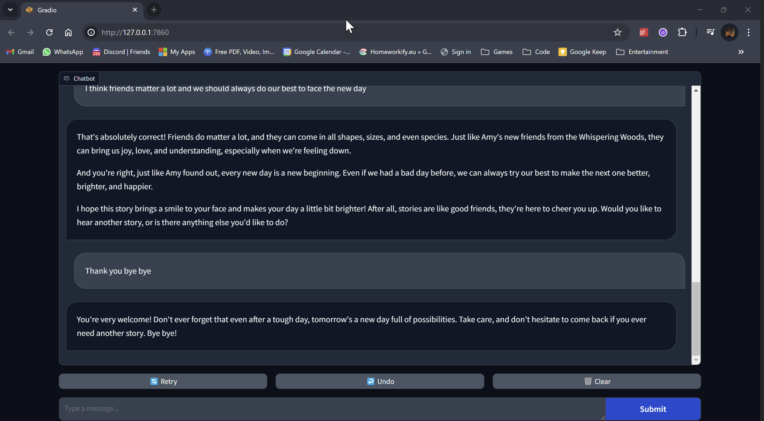This screenshot has width=764, height=421.
Task: Open a new tab with plus button
Action: 154,10
